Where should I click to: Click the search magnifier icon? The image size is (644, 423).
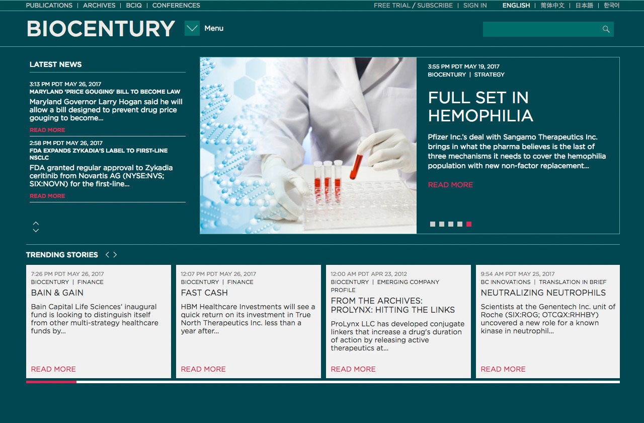(x=606, y=29)
